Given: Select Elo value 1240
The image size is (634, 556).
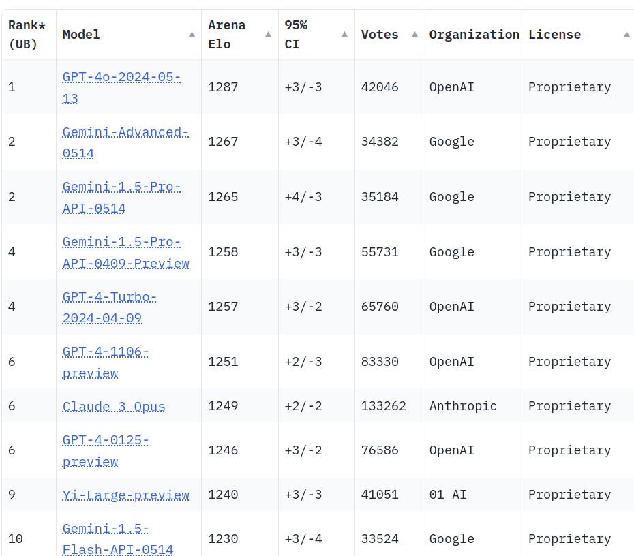Looking at the screenshot, I should pos(223,495).
